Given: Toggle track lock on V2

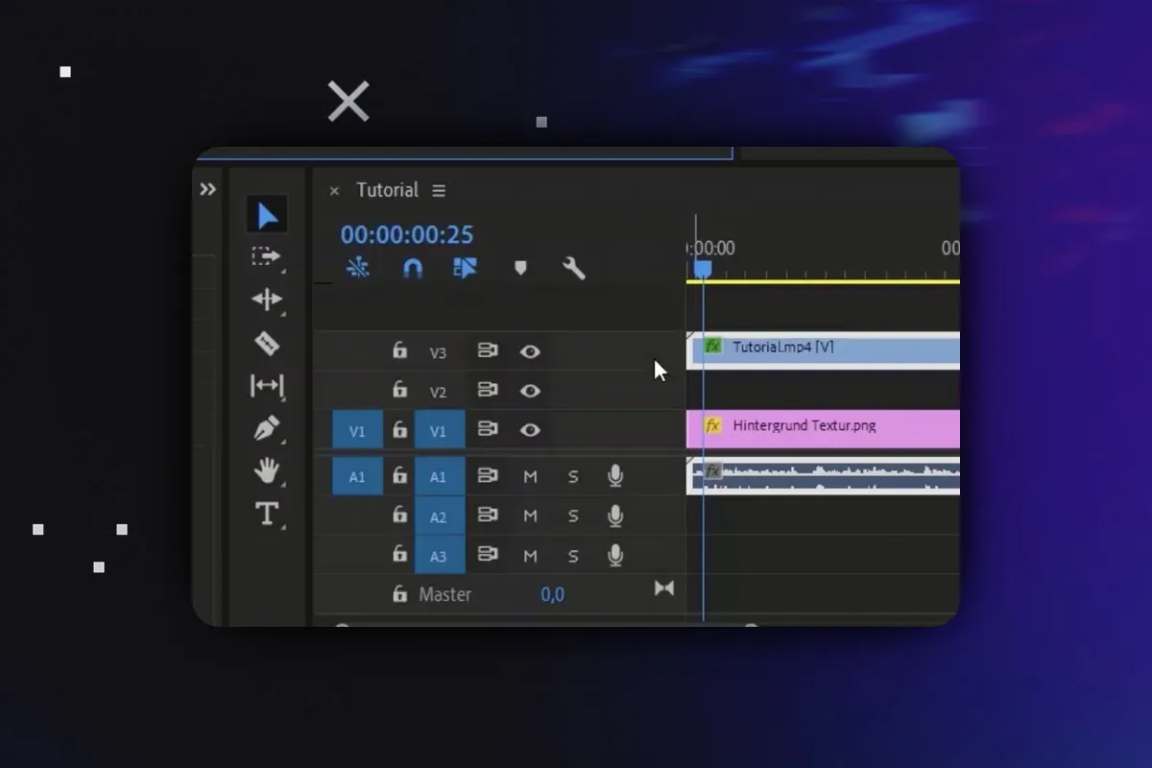Looking at the screenshot, I should 399,390.
